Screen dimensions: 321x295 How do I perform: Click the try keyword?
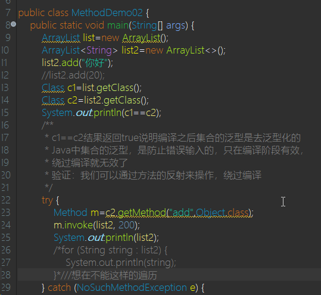(x=47, y=200)
